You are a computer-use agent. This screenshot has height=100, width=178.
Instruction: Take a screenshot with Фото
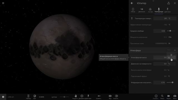pyautogui.click(x=175, y=97)
